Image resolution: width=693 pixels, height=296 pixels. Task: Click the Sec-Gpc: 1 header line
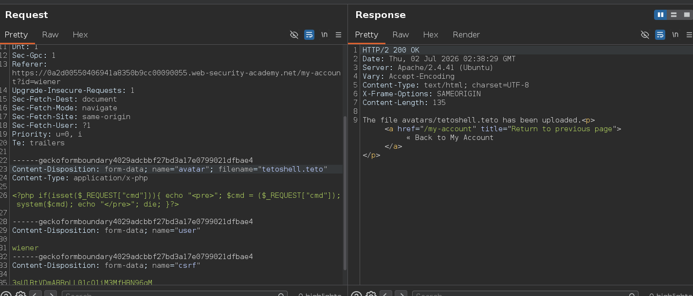point(34,55)
